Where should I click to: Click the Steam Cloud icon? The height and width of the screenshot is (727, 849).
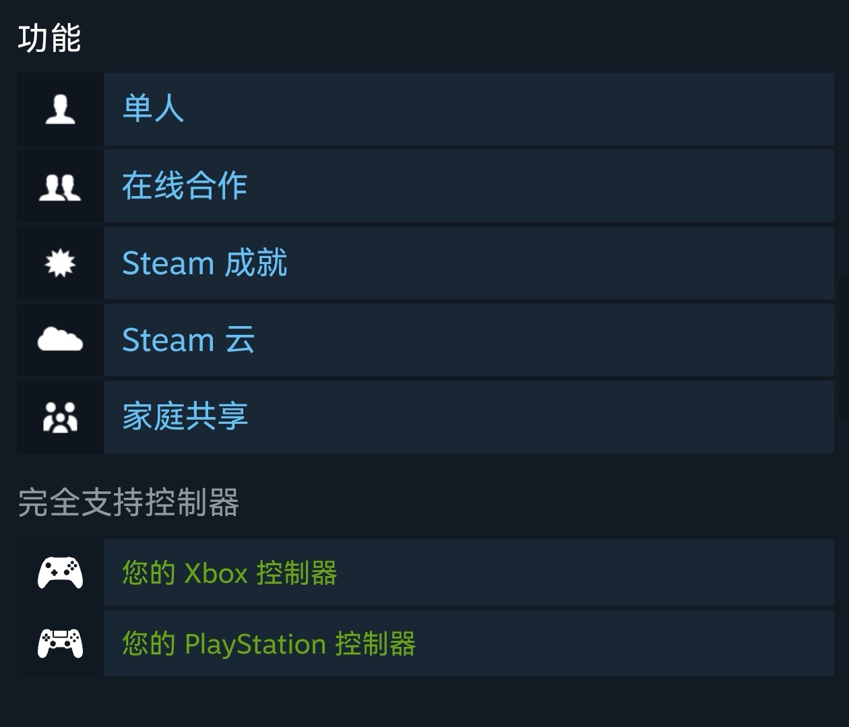(x=60, y=340)
